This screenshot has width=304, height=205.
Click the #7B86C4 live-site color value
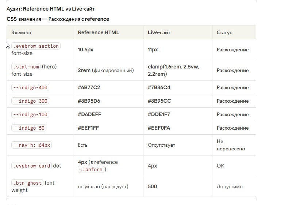159,88
